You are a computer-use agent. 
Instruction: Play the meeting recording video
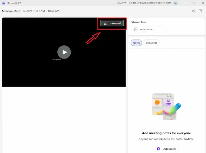click(64, 52)
